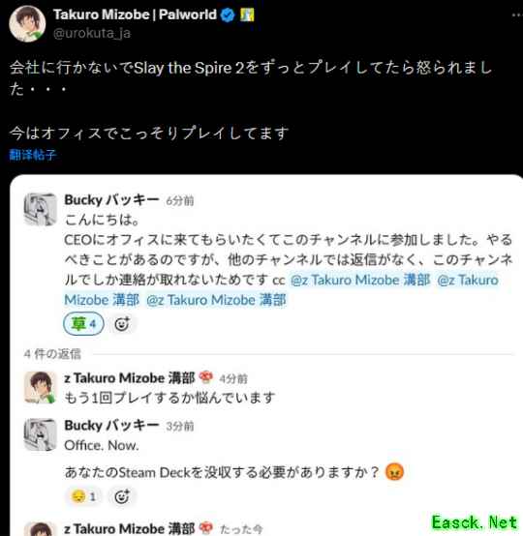Click Bucky's avatar on the first message
The width and height of the screenshot is (523, 536).
40,209
